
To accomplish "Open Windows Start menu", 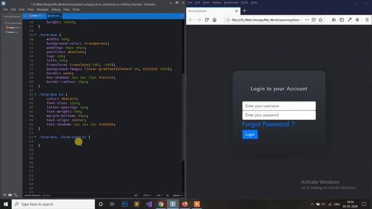I will tap(5, 204).
